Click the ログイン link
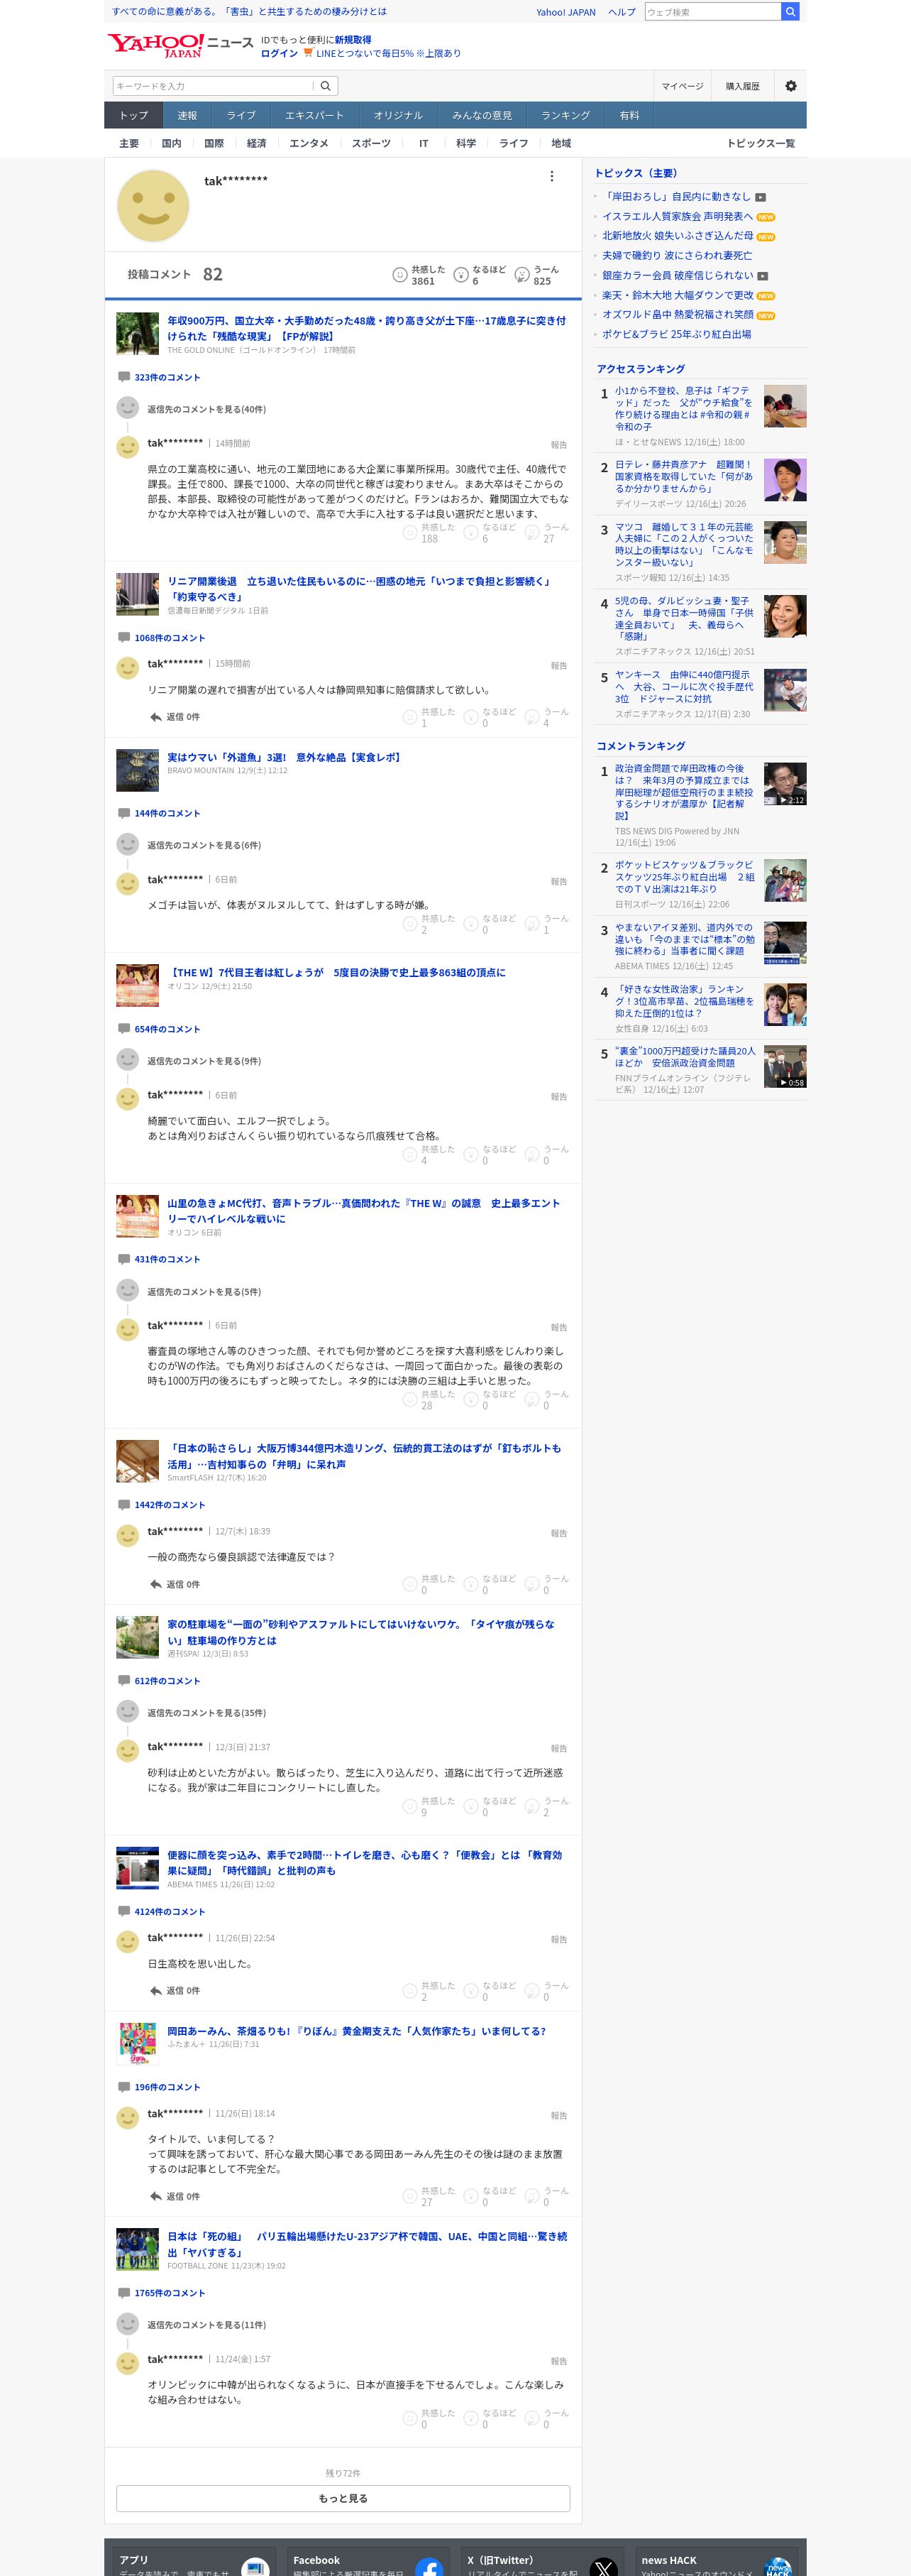This screenshot has height=2576, width=911. click(280, 53)
